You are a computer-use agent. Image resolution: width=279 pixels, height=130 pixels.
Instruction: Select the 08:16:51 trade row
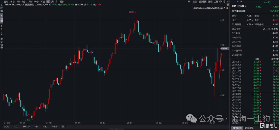(255, 62)
